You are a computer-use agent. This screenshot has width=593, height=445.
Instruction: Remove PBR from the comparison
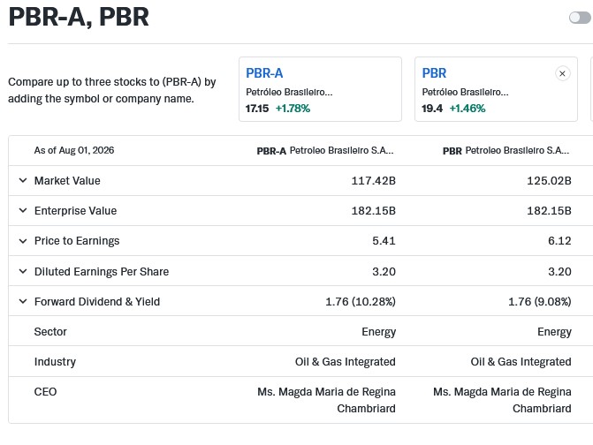coord(562,73)
